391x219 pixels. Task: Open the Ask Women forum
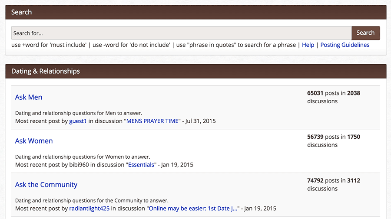click(34, 141)
